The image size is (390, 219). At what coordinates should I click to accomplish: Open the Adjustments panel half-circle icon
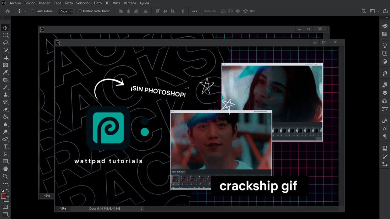pos(385,61)
